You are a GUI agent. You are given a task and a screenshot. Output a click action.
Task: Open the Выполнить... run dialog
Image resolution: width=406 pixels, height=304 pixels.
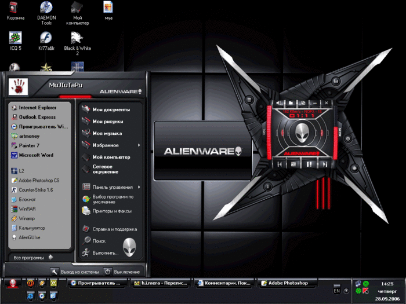coord(100,253)
